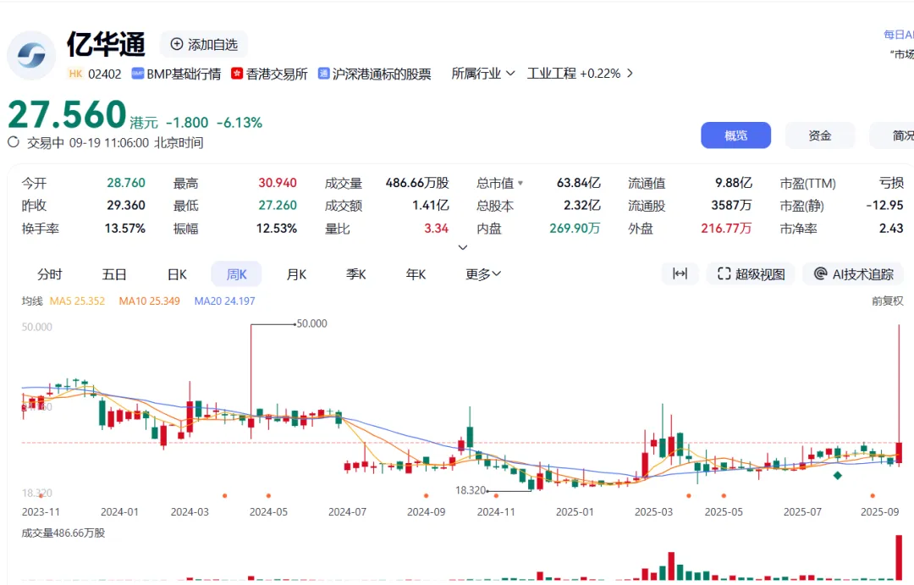Click the 亿华通 company logo icon
Image resolution: width=914 pixels, height=585 pixels.
point(31,55)
